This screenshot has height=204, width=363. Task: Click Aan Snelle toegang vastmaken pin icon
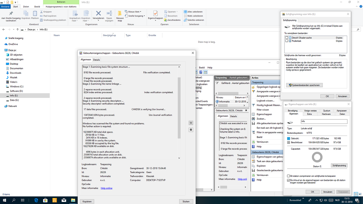[11, 13]
